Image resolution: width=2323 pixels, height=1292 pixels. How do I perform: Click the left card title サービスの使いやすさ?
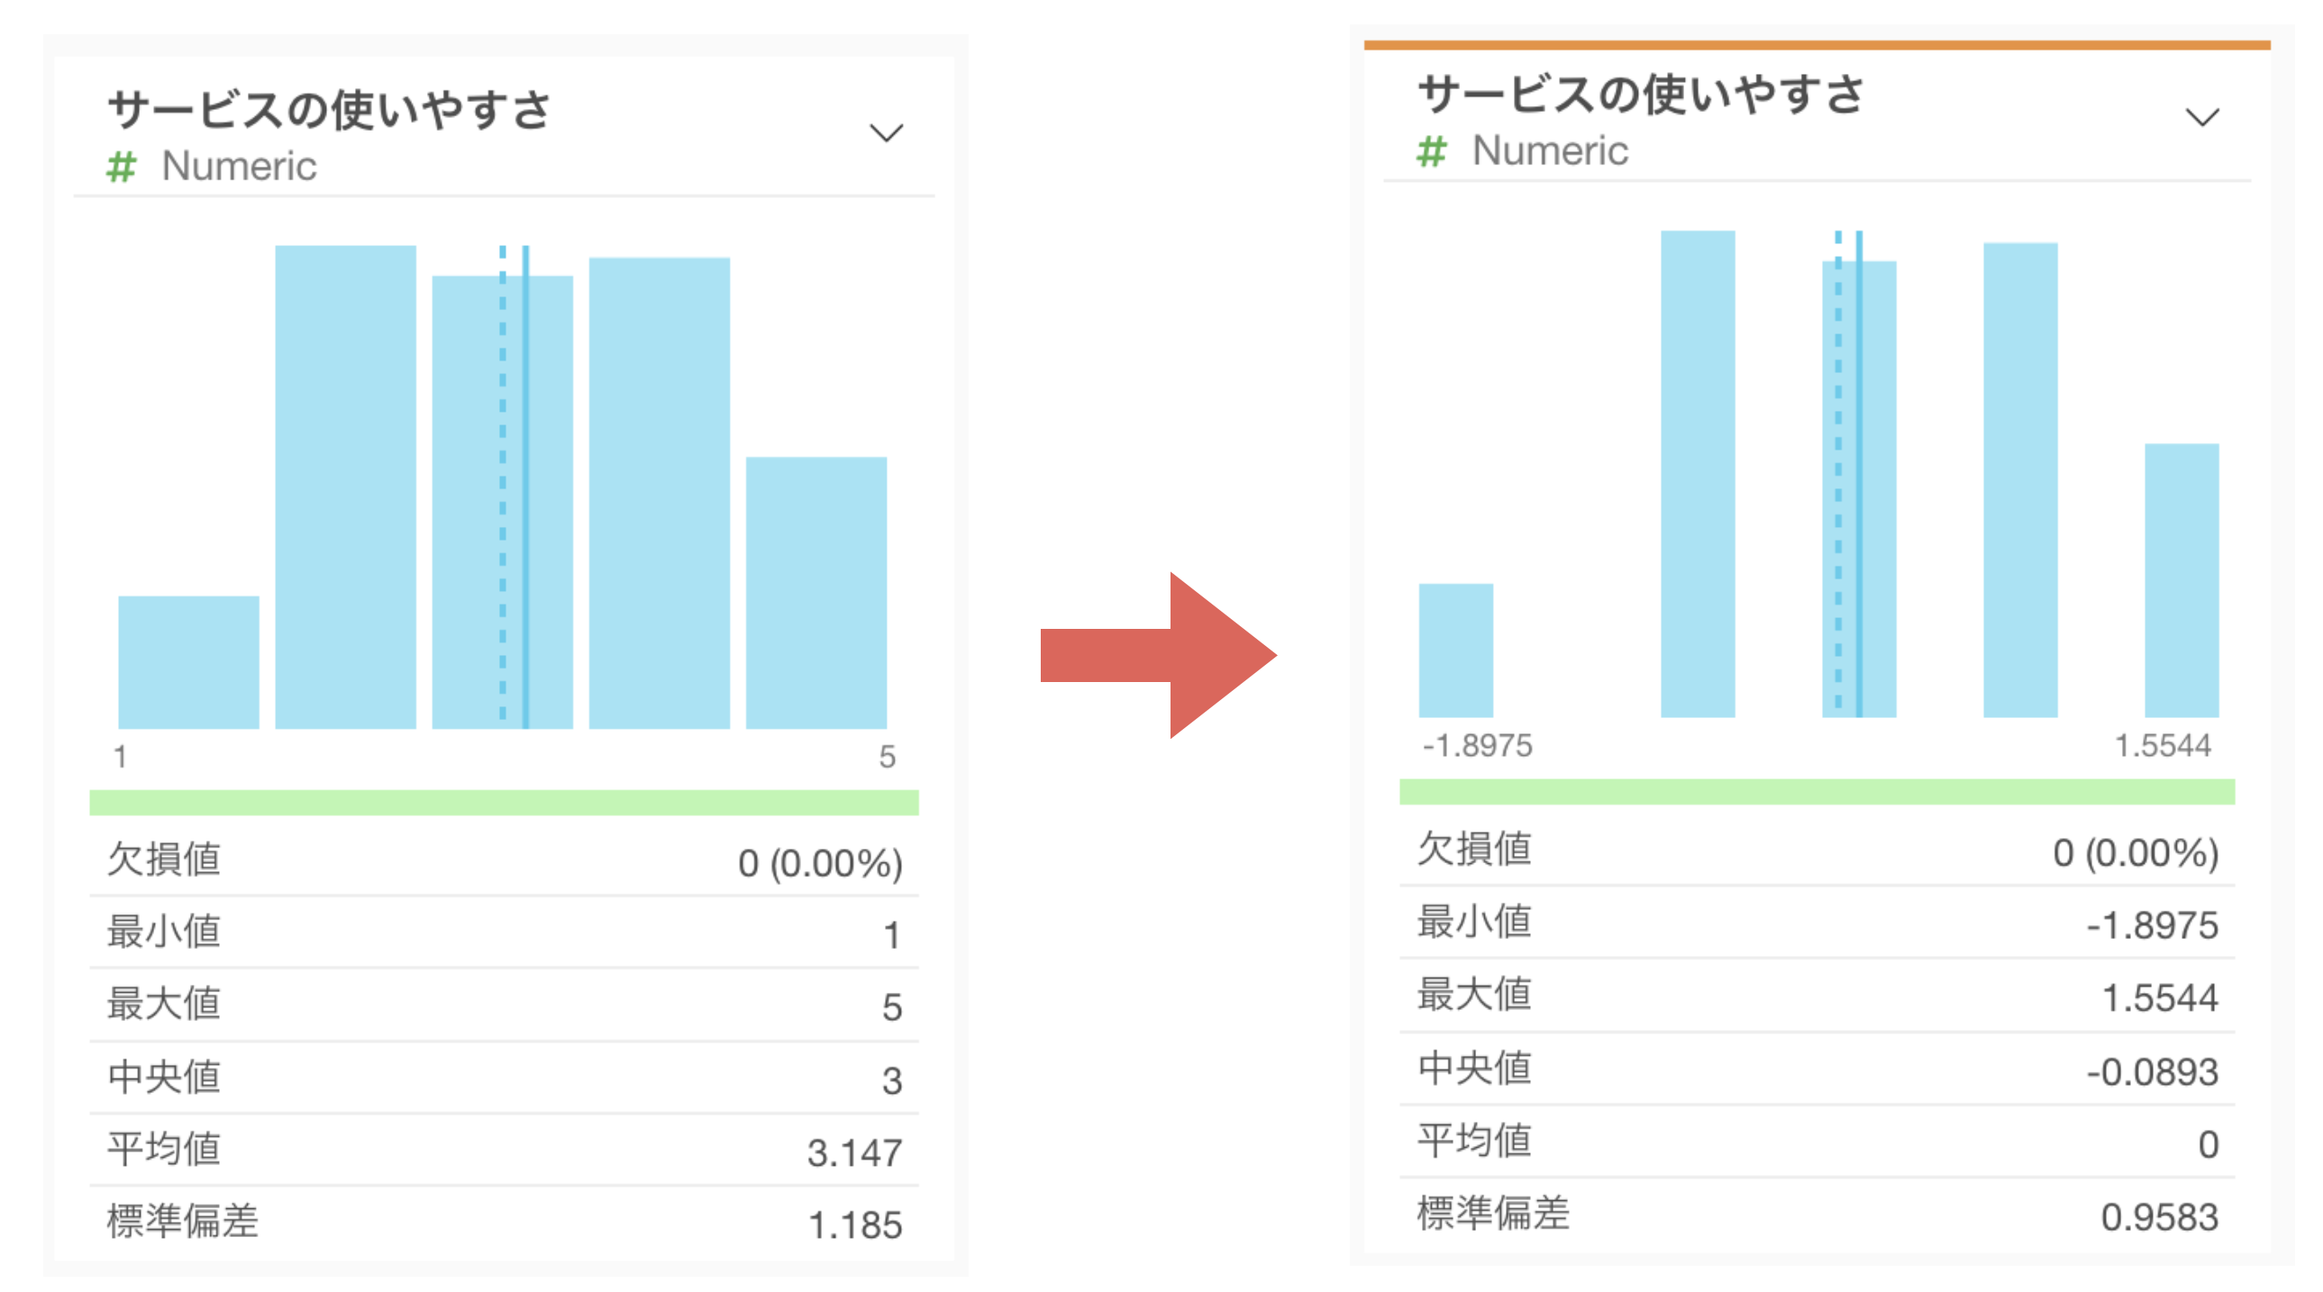click(329, 110)
